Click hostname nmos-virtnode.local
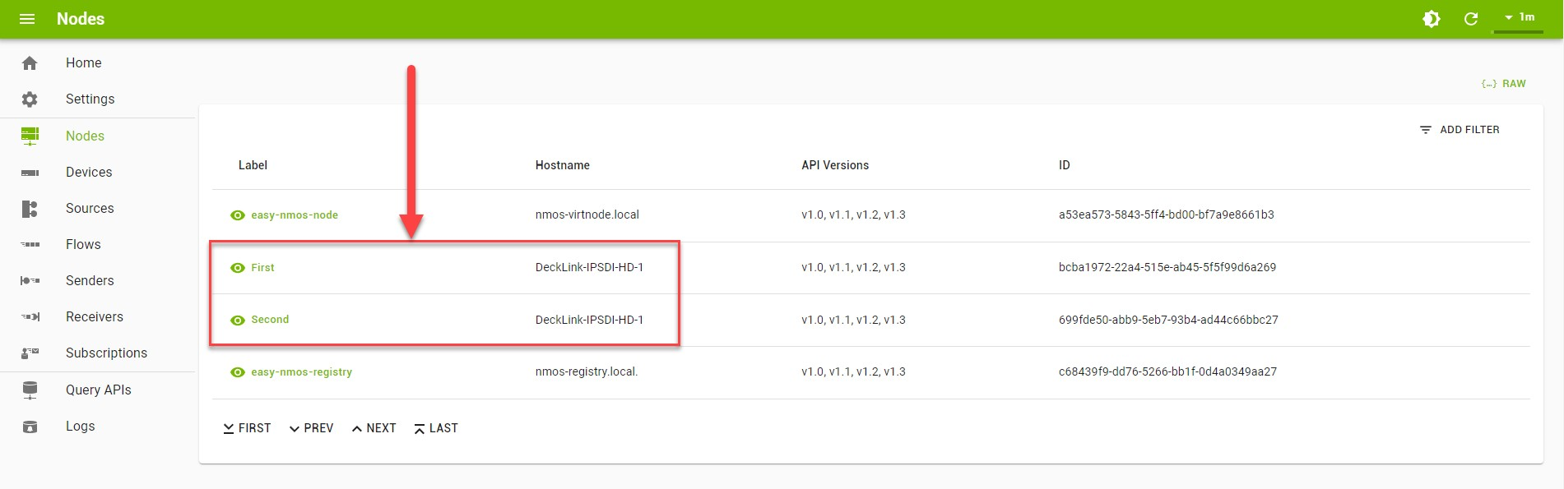Screen dimensions: 1564x489 click(587, 215)
